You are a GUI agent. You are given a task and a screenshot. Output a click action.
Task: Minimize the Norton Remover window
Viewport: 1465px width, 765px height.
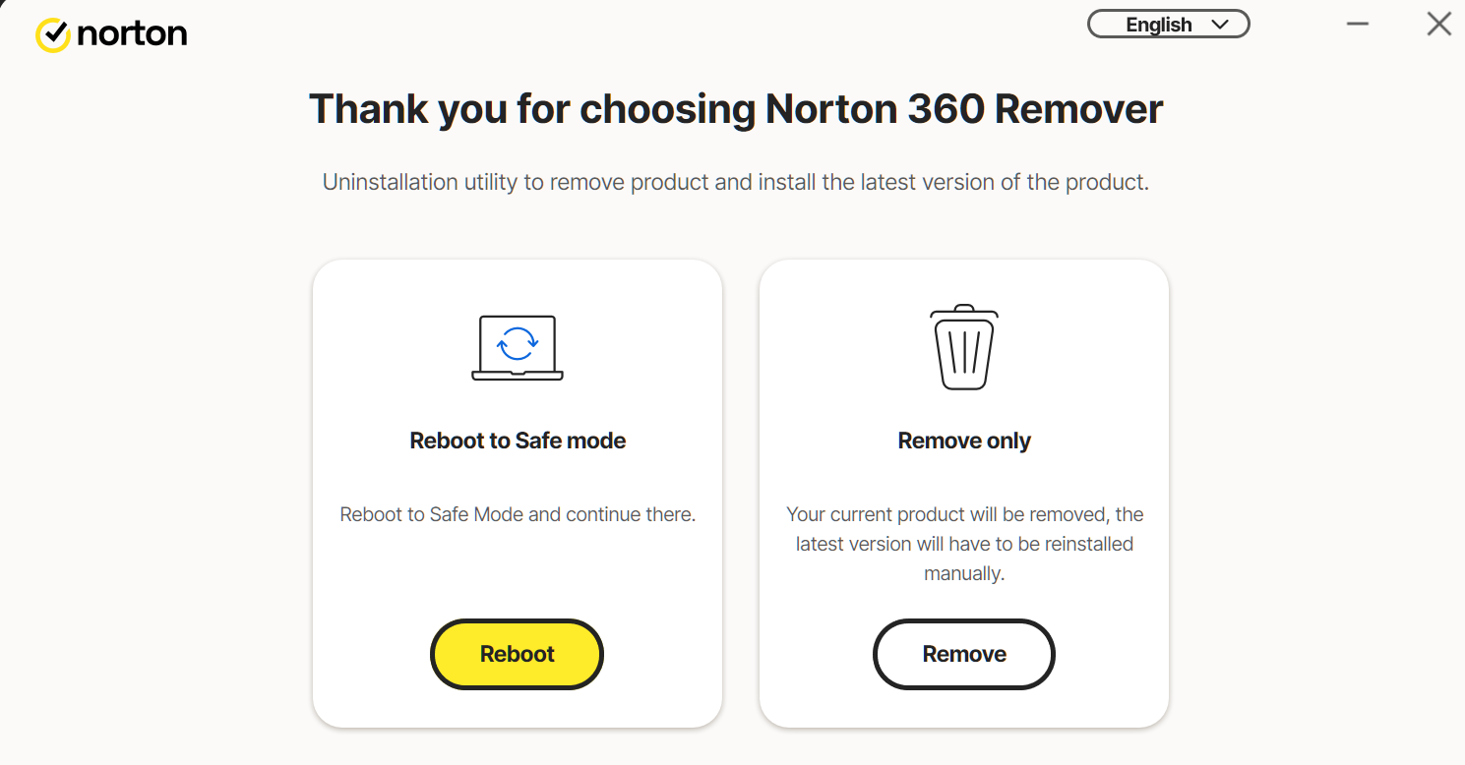1358,25
